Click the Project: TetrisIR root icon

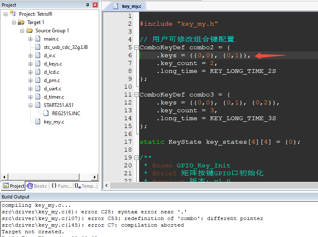pos(13,14)
